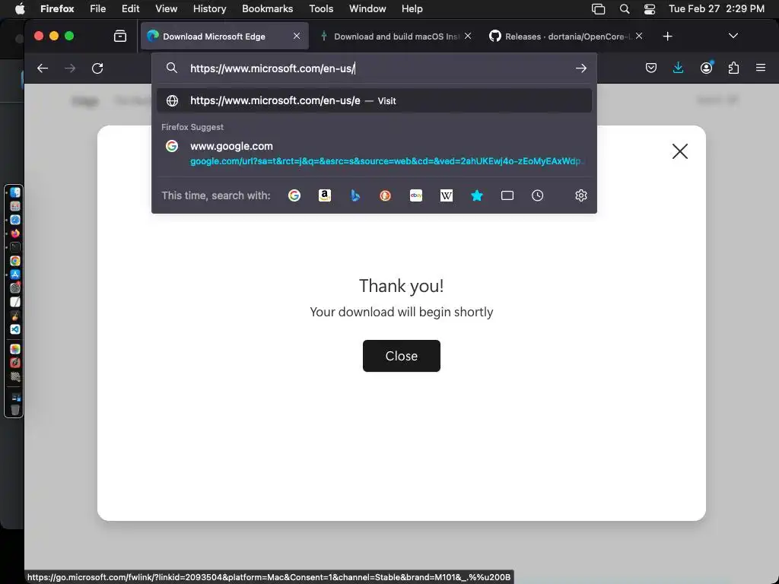Open the Window menu
The width and height of the screenshot is (779, 584).
click(367, 9)
